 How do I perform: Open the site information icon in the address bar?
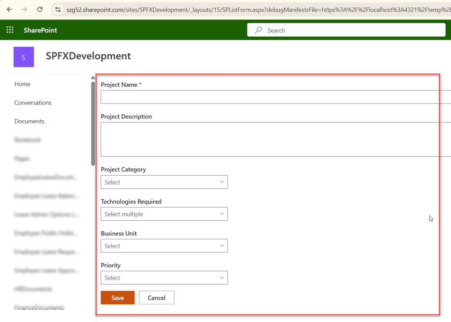tap(58, 10)
